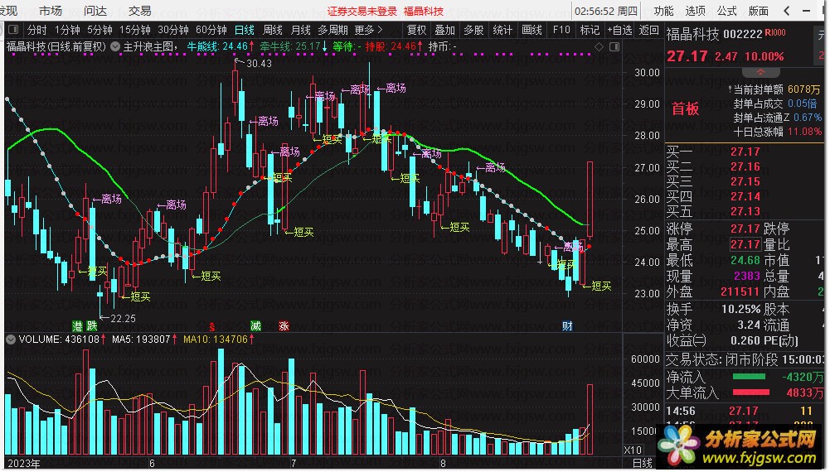Open the main indicator dropdown circle
Screen dimensions: 830x472
click(x=115, y=46)
